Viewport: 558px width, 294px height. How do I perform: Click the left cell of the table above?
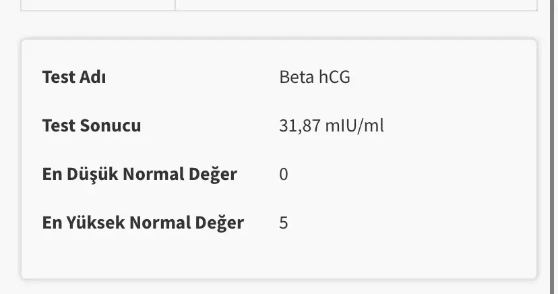coord(98,5)
